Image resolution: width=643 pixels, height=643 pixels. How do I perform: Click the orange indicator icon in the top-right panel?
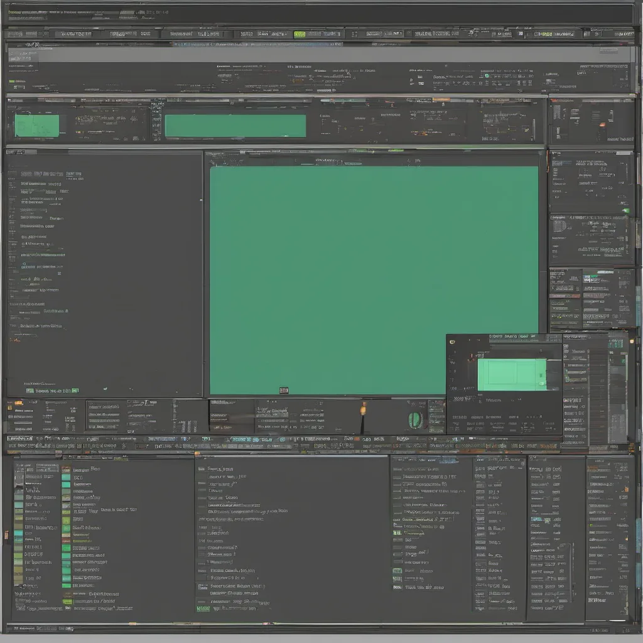602,124
